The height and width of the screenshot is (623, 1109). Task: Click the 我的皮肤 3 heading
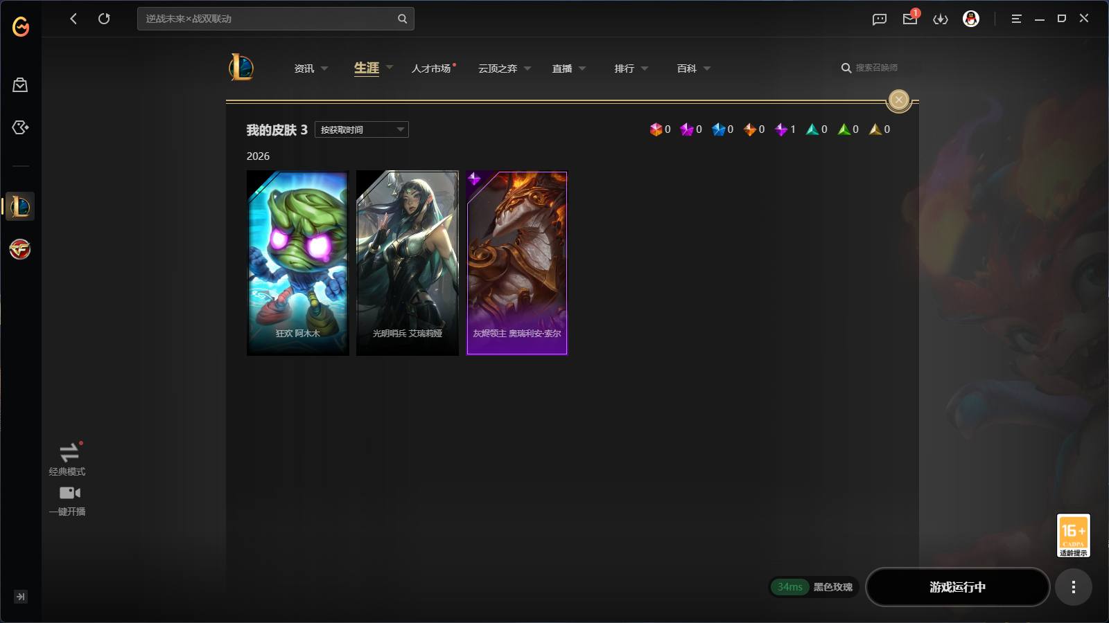[277, 129]
